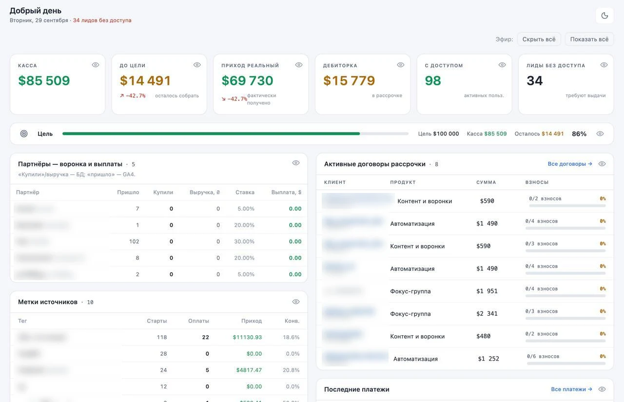The height and width of the screenshot is (402, 624).
Task: Toggle dark mode with moon icon
Action: pos(604,16)
